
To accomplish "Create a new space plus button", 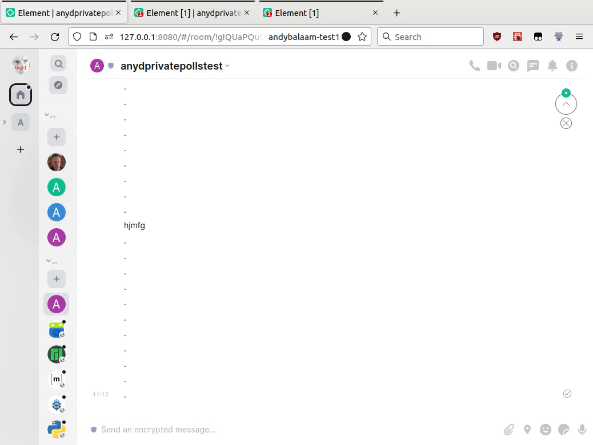I will point(21,149).
